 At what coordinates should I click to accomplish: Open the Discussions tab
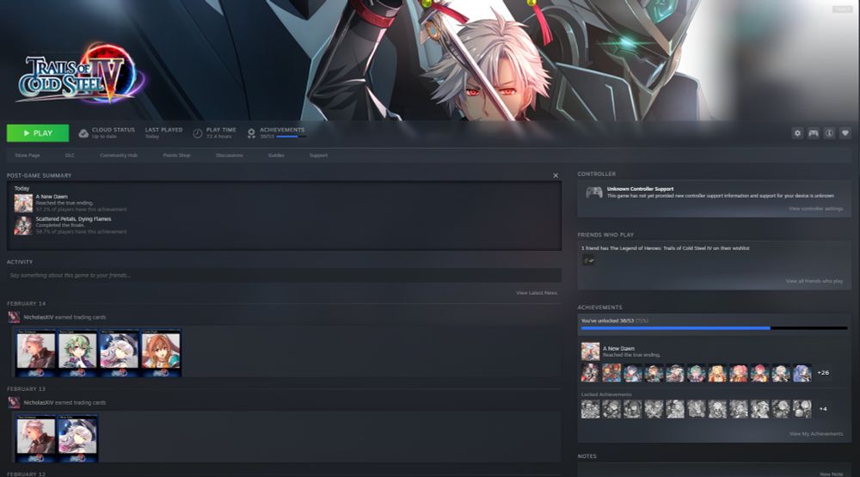point(230,156)
